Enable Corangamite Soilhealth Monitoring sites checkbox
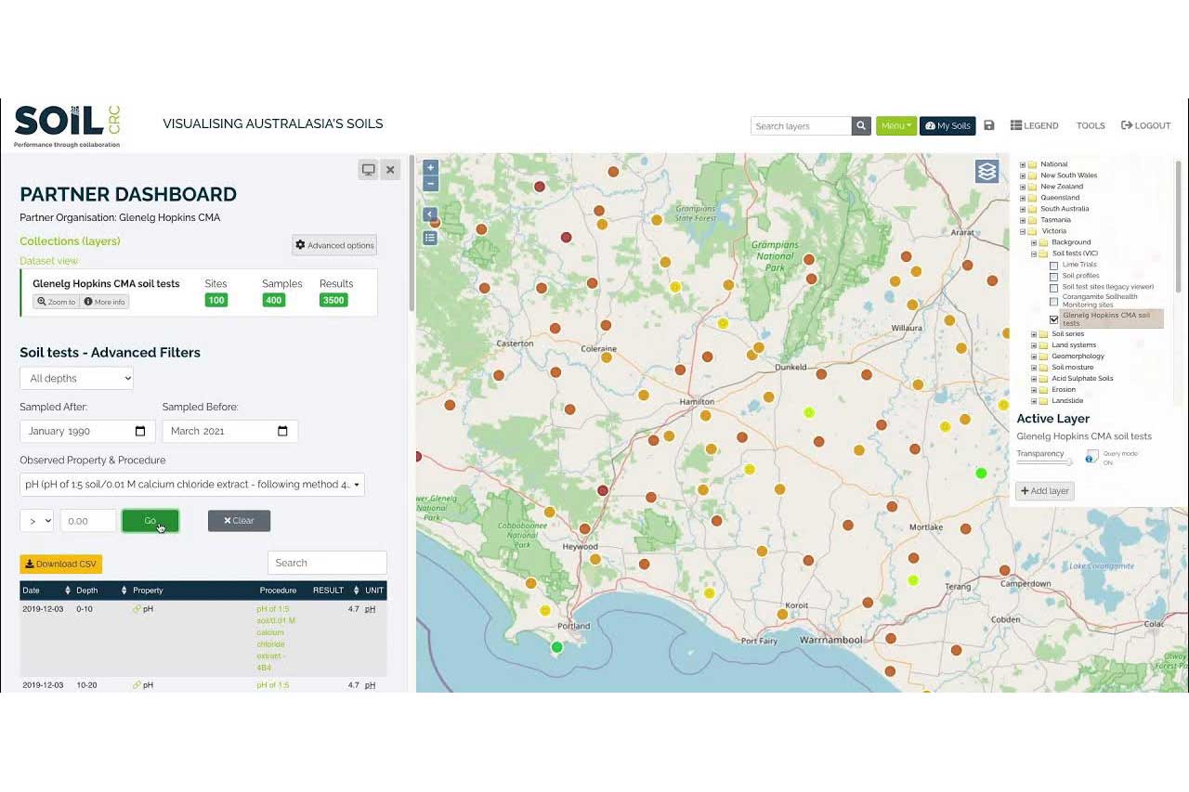Viewport: 1189px width, 792px height. (x=1053, y=302)
